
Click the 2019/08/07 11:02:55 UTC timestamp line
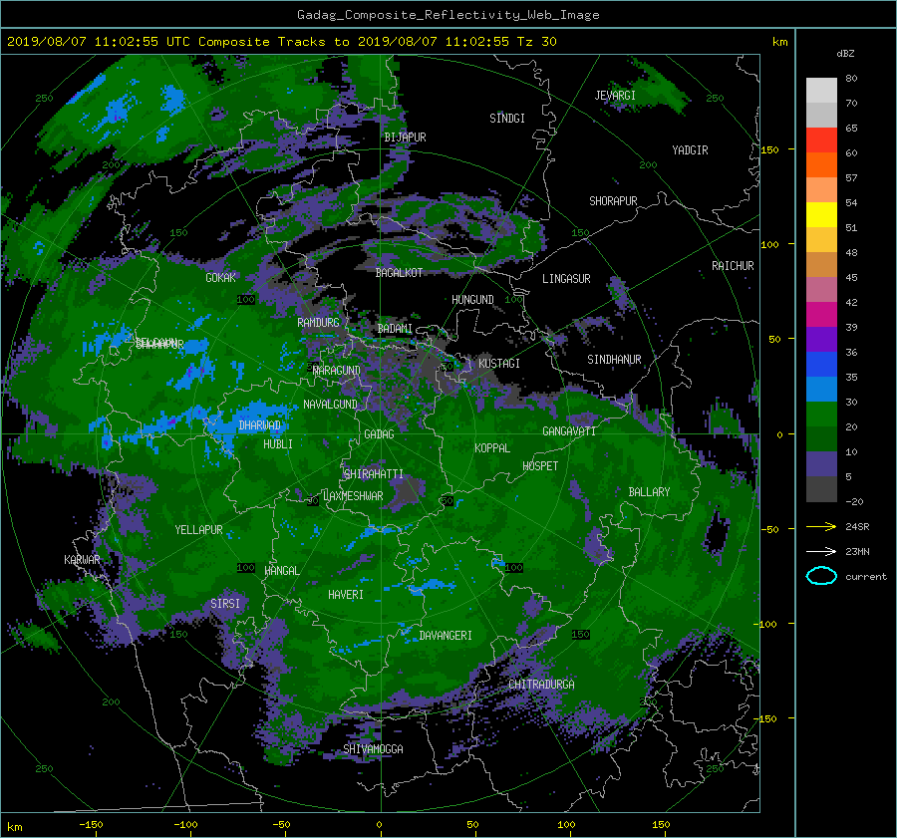point(281,42)
